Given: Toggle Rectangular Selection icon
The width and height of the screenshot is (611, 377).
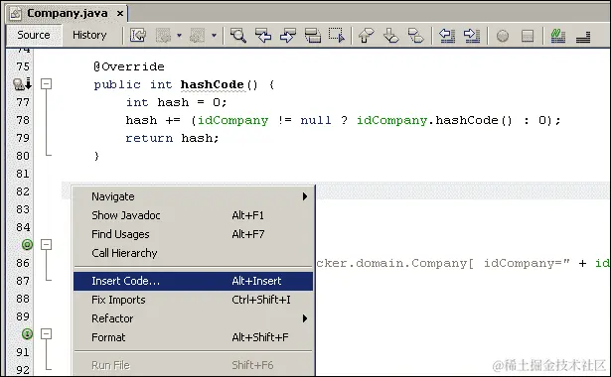Looking at the screenshot, I should click(x=336, y=36).
